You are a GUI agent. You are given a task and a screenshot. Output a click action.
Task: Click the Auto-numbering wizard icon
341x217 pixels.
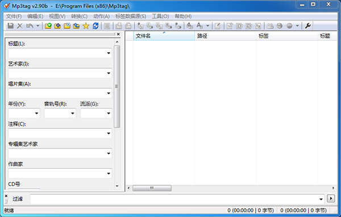[x=258, y=26]
